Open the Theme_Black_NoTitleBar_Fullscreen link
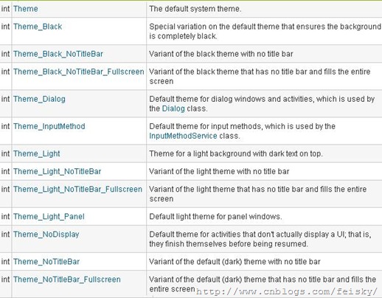This screenshot has width=382, height=298. pos(79,72)
